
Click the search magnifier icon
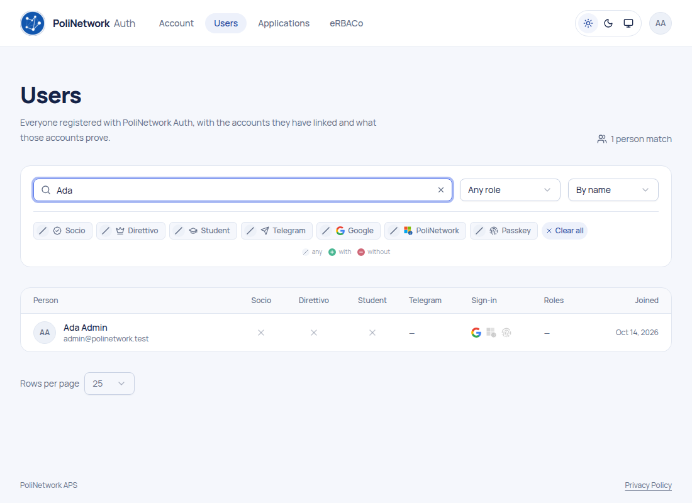[46, 190]
